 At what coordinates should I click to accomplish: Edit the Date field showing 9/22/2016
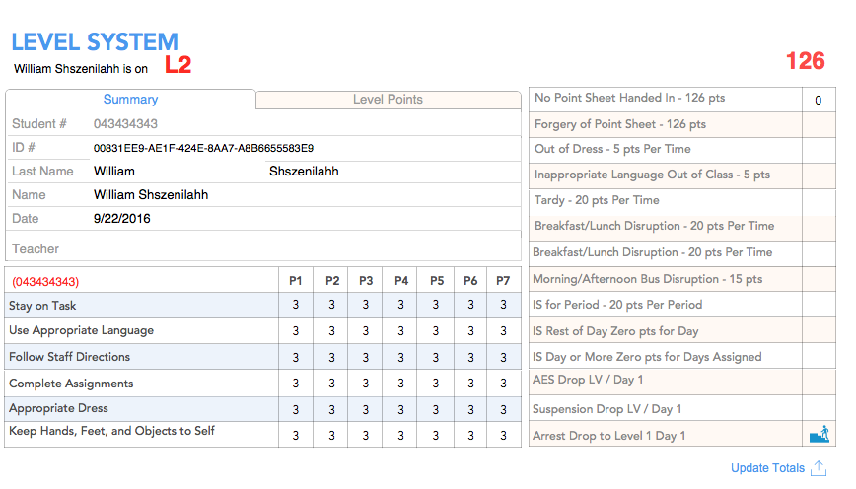click(306, 218)
